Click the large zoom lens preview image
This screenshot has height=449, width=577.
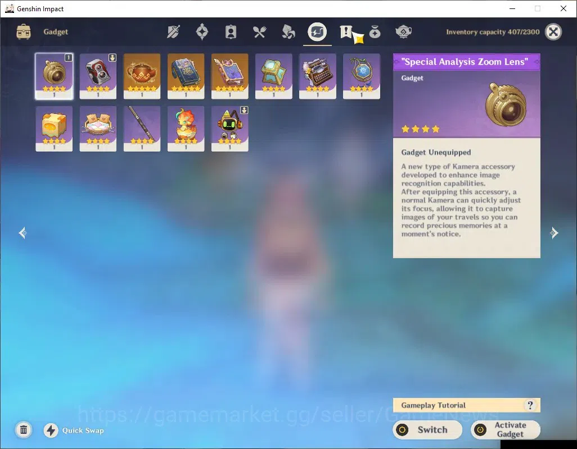click(x=506, y=104)
